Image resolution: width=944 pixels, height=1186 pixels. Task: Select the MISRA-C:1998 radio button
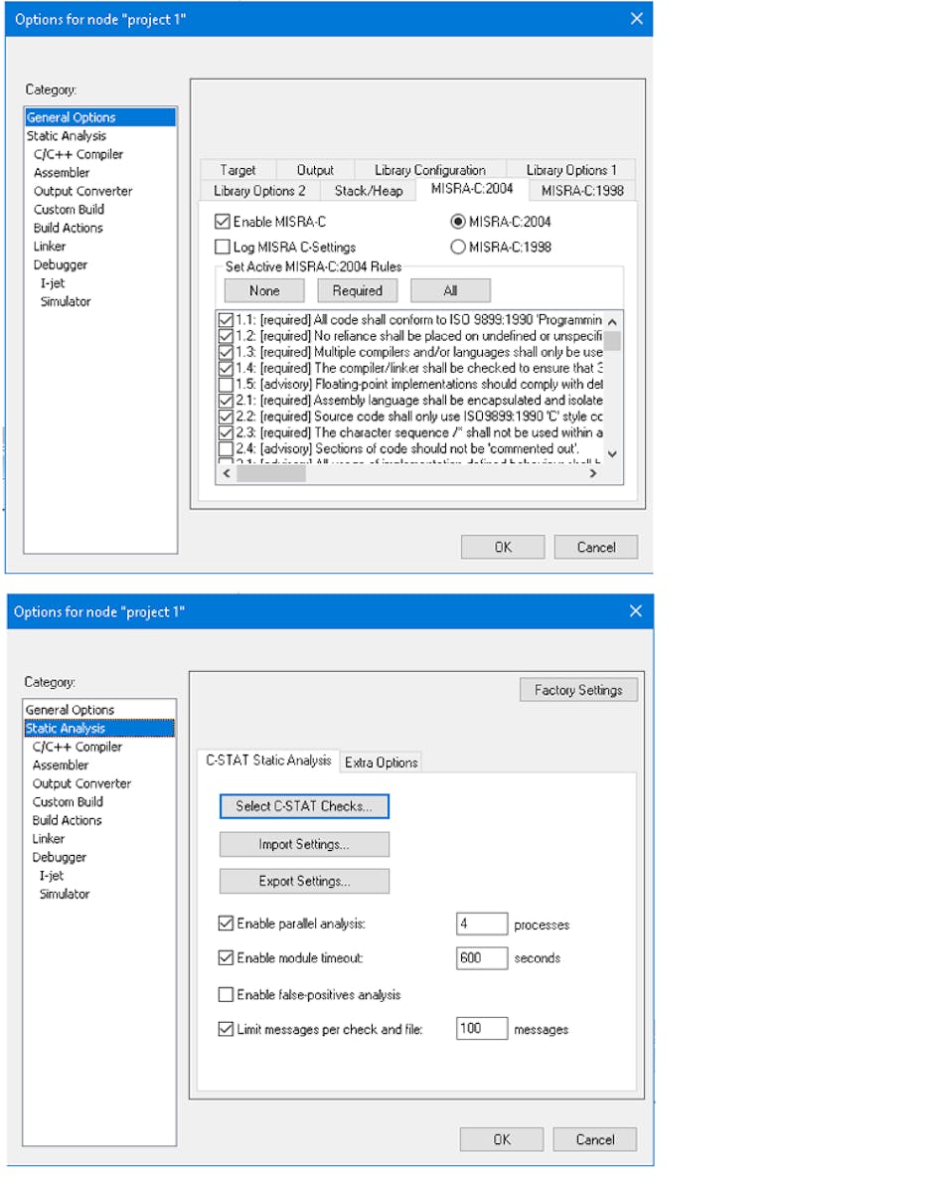[x=457, y=246]
